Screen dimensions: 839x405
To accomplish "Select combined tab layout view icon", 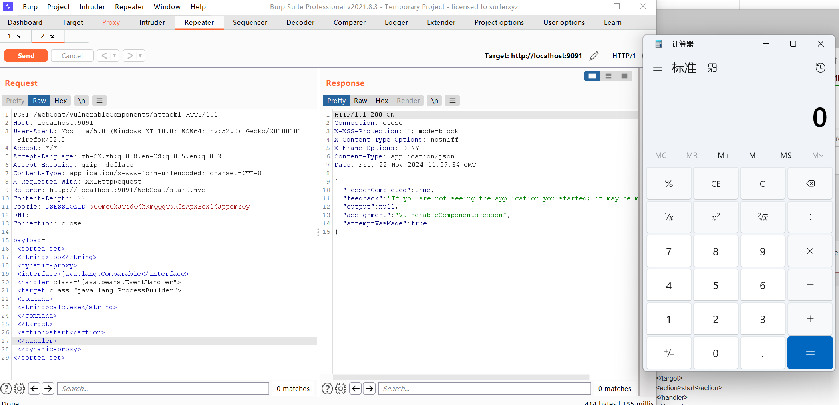I will tap(624, 76).
